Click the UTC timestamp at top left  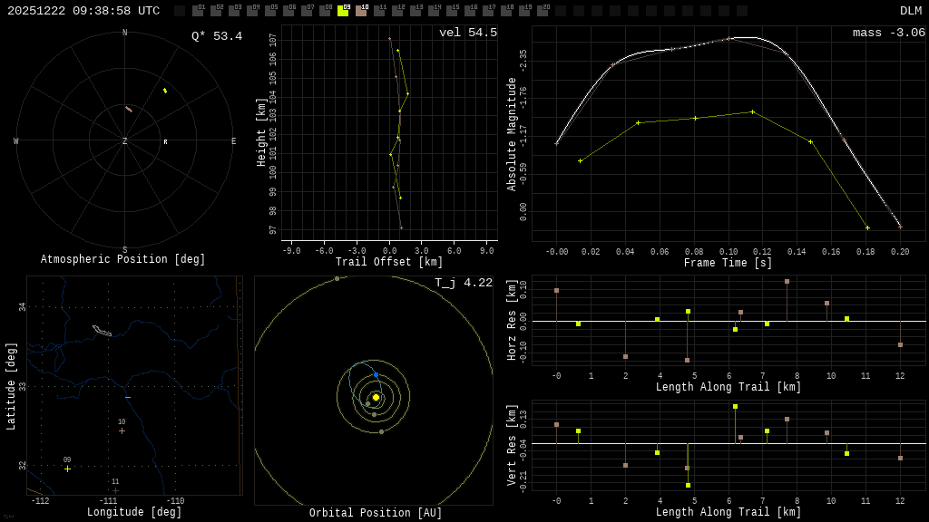pos(83,11)
